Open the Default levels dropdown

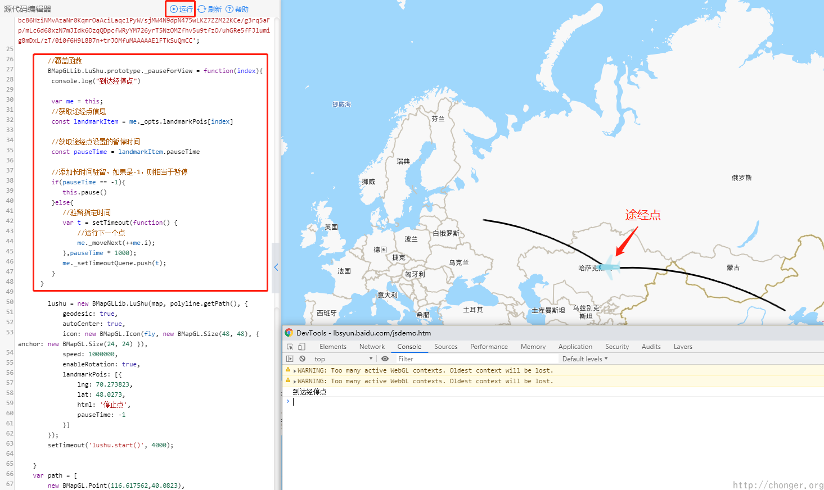[584, 359]
